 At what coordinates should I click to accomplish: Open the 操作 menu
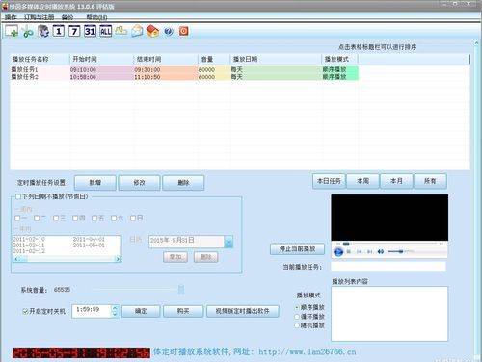coord(11,17)
